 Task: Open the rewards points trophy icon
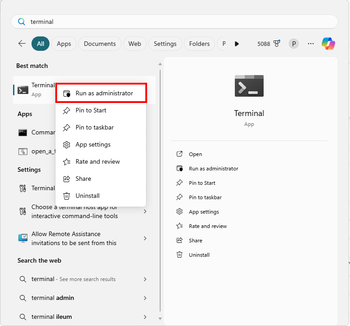[x=277, y=44]
